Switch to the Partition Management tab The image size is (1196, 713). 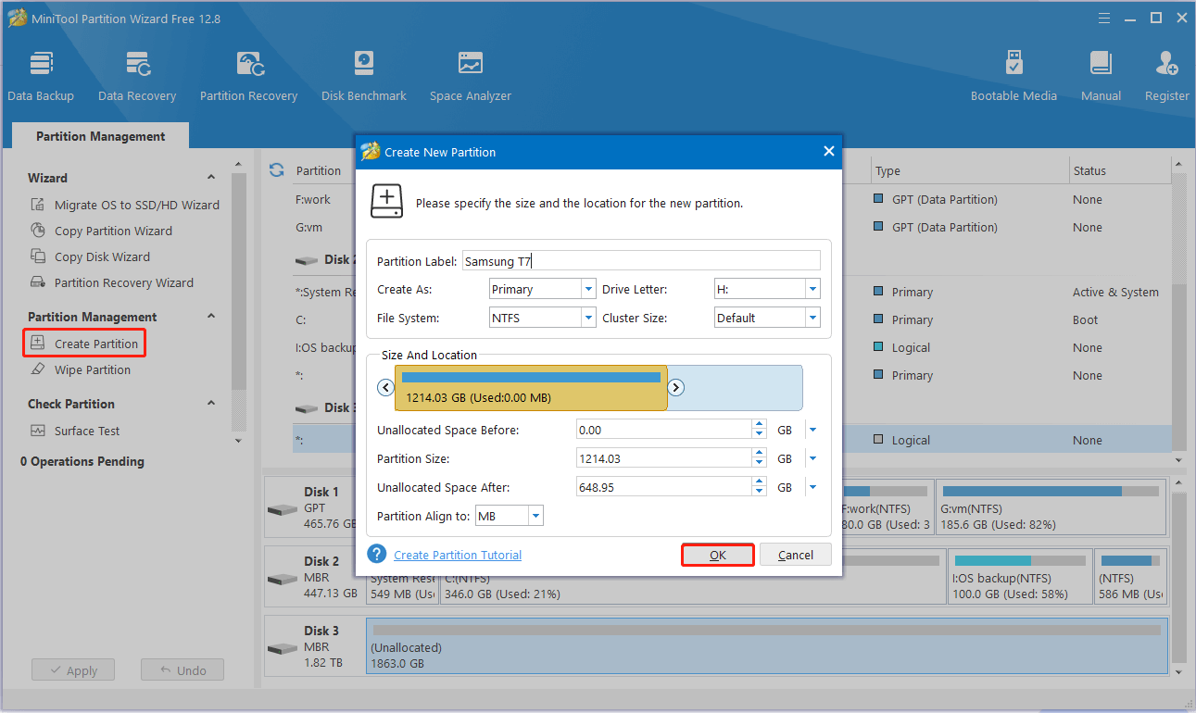[100, 136]
